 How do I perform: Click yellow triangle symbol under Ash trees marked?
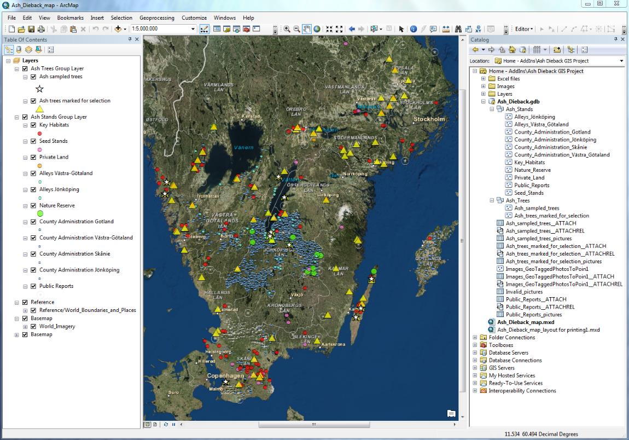(x=39, y=109)
